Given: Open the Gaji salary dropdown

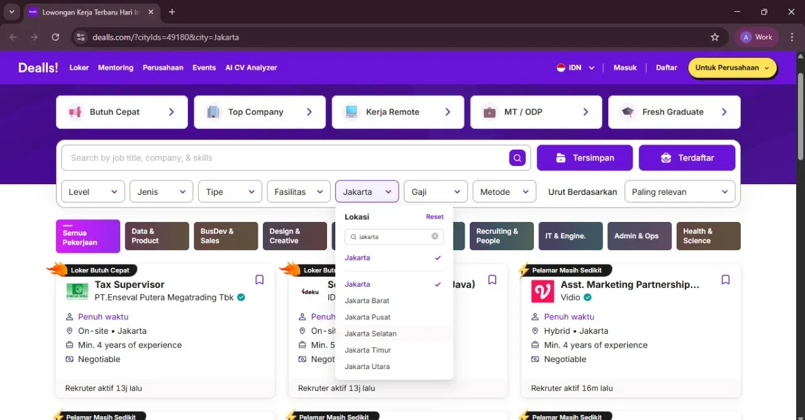Looking at the screenshot, I should click(x=436, y=192).
